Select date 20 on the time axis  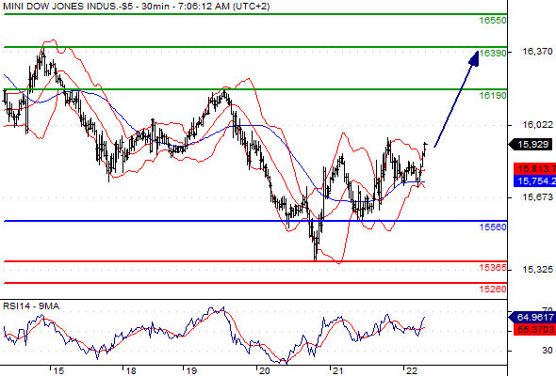[x=264, y=370]
